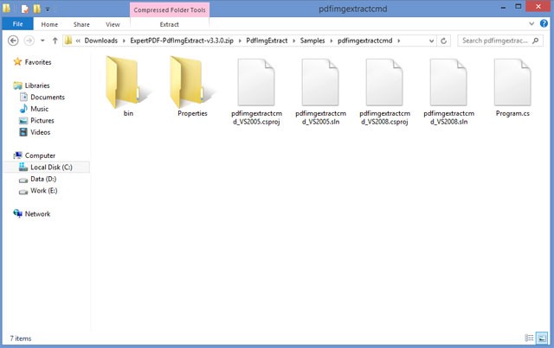Click the Properties icon in quick access toolbar
The image size is (554, 348).
(x=24, y=9)
